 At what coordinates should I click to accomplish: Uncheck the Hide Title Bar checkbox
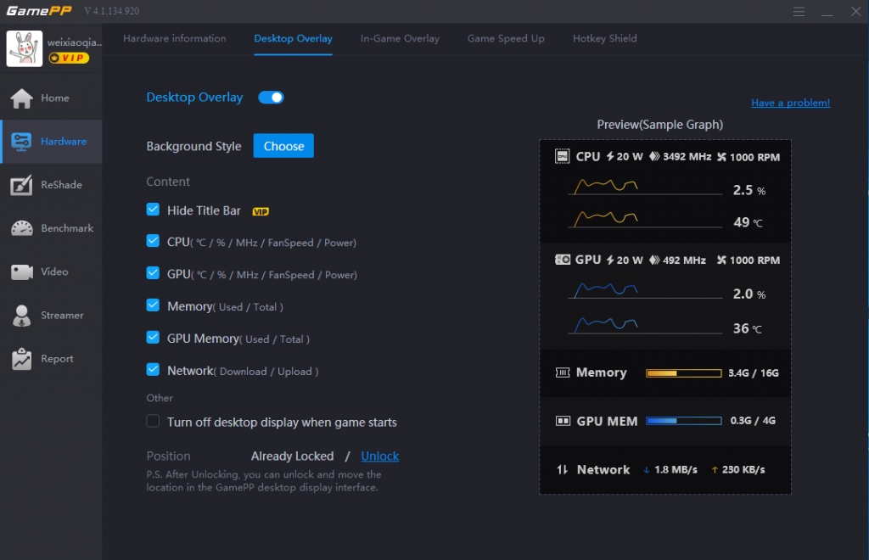click(153, 210)
